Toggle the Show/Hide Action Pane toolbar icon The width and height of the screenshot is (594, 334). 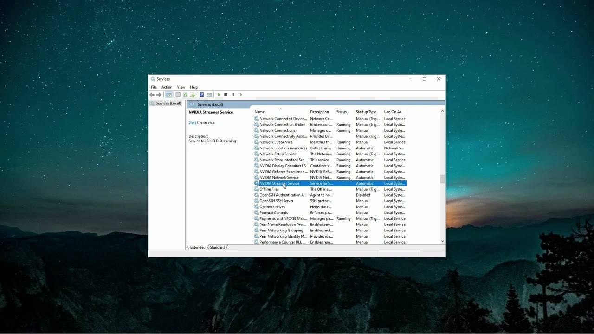point(209,95)
